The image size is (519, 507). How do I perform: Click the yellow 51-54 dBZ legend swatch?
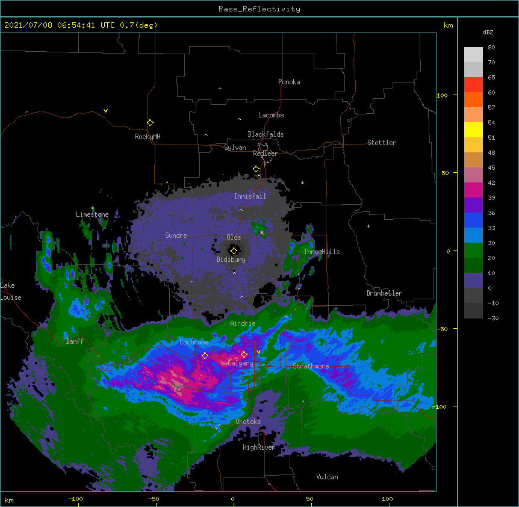coord(473,129)
